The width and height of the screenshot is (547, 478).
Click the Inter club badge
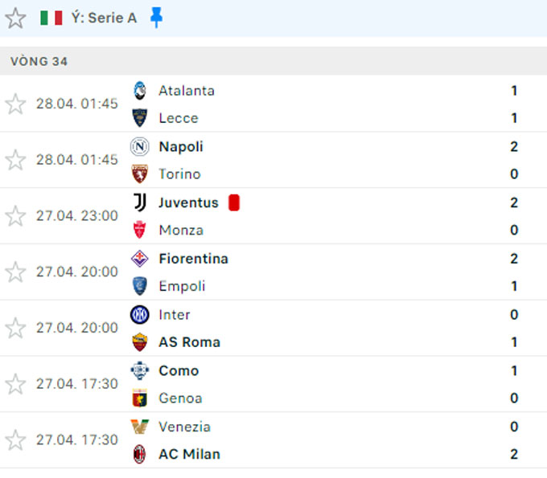pos(139,315)
